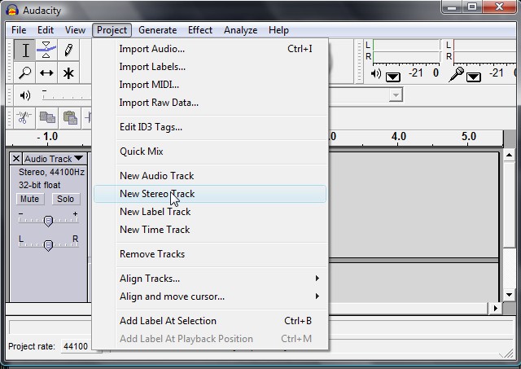The width and height of the screenshot is (521, 369).
Task: Click the playback meter speaker icon
Action: coord(376,73)
